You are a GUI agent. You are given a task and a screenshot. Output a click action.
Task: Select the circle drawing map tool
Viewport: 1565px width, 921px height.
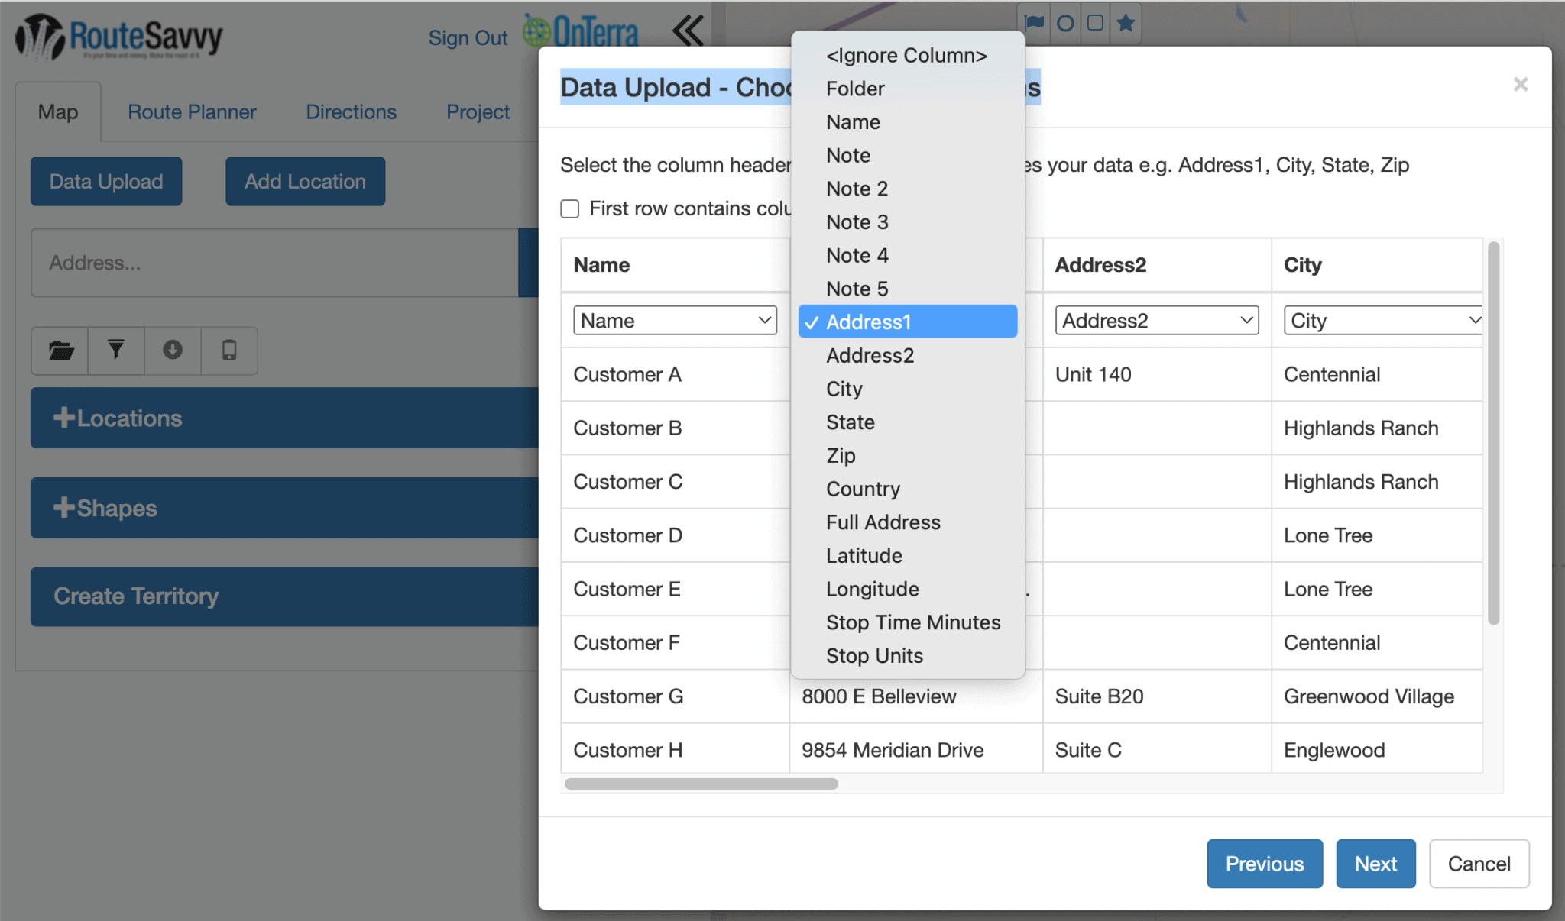click(1064, 23)
